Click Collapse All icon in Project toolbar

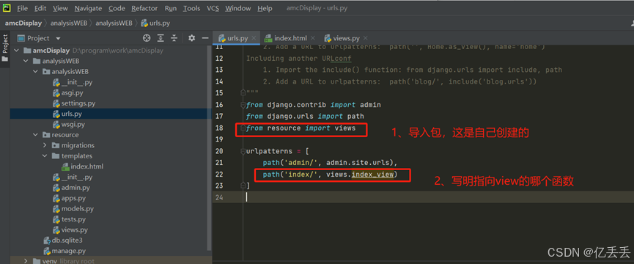(x=174, y=38)
